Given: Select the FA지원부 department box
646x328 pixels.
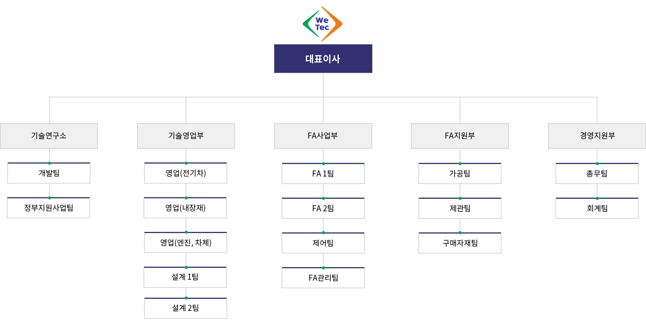Looking at the screenshot, I should (460, 136).
